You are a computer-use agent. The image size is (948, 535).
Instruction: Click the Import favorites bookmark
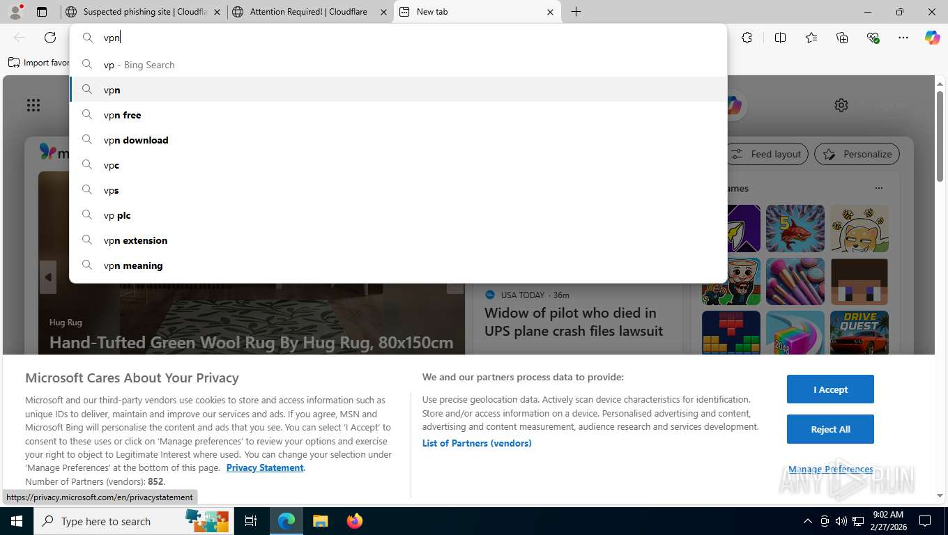click(39, 63)
